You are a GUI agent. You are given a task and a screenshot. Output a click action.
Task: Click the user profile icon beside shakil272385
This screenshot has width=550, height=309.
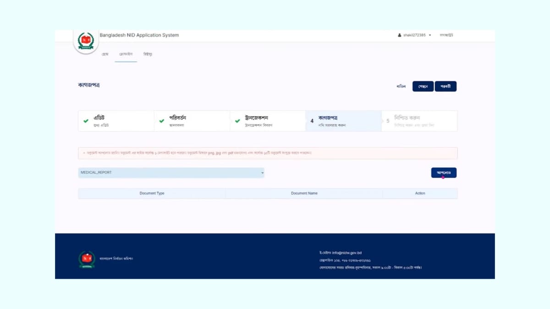(x=400, y=35)
